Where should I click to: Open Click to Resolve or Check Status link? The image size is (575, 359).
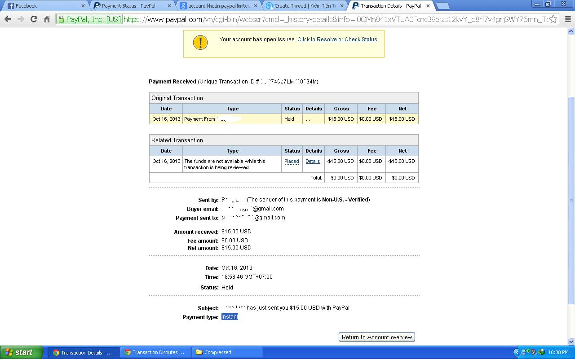tap(337, 39)
